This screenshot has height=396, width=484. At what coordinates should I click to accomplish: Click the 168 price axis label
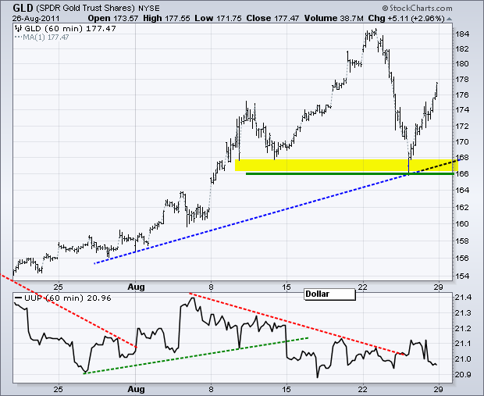(462, 157)
